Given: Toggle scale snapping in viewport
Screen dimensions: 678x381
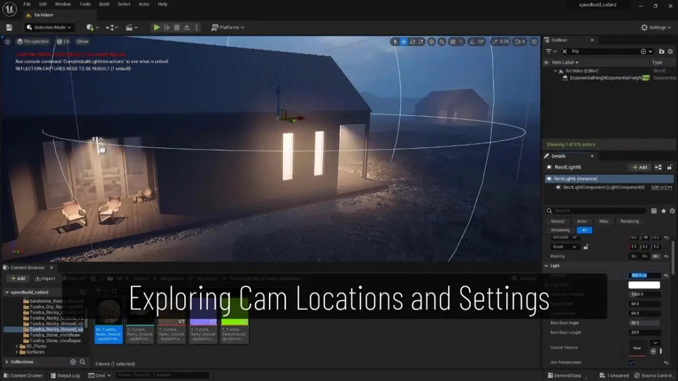Looking at the screenshot, I should 494,41.
